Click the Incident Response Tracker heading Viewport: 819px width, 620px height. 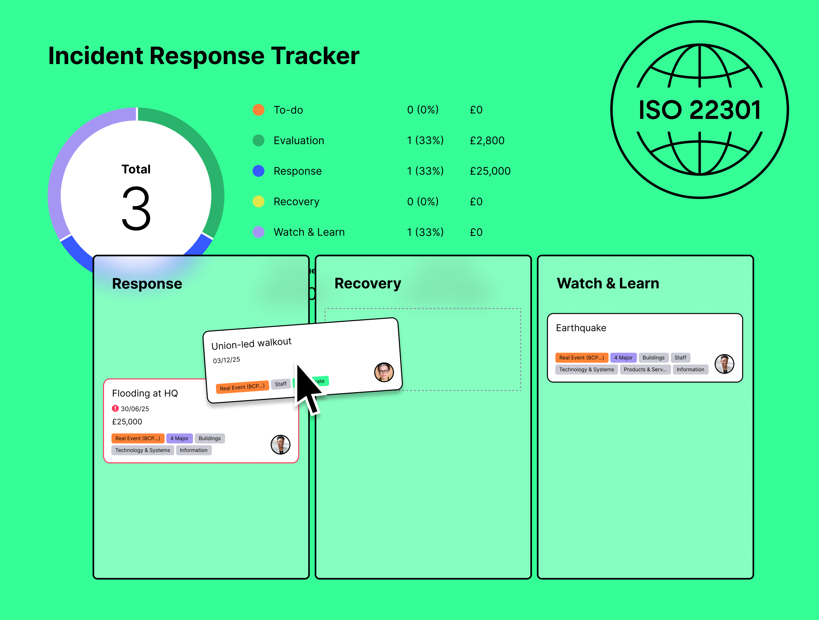click(204, 56)
